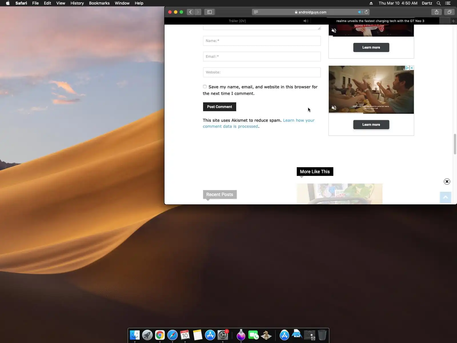Open Finder from the Dock

[x=135, y=335]
